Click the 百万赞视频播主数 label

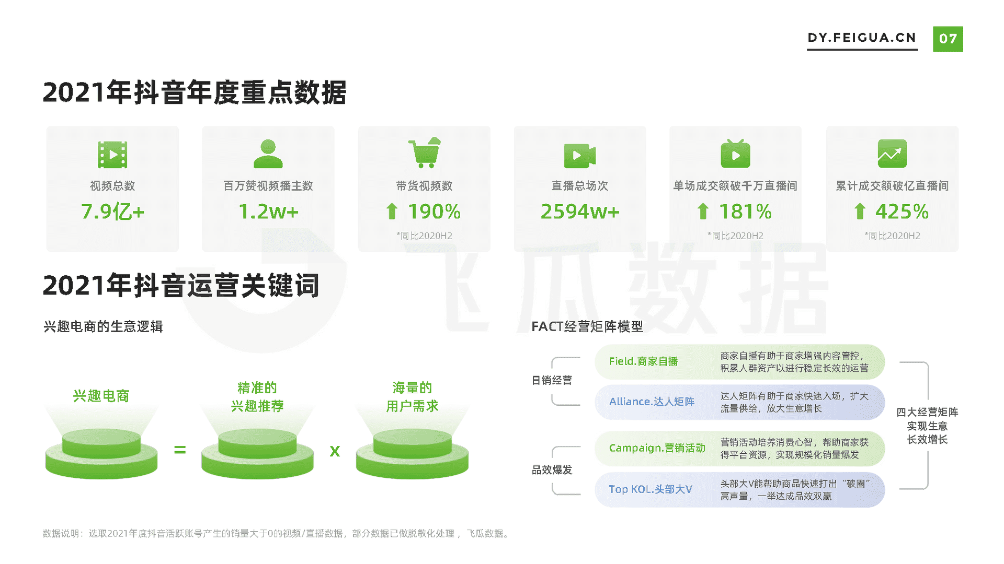268,186
